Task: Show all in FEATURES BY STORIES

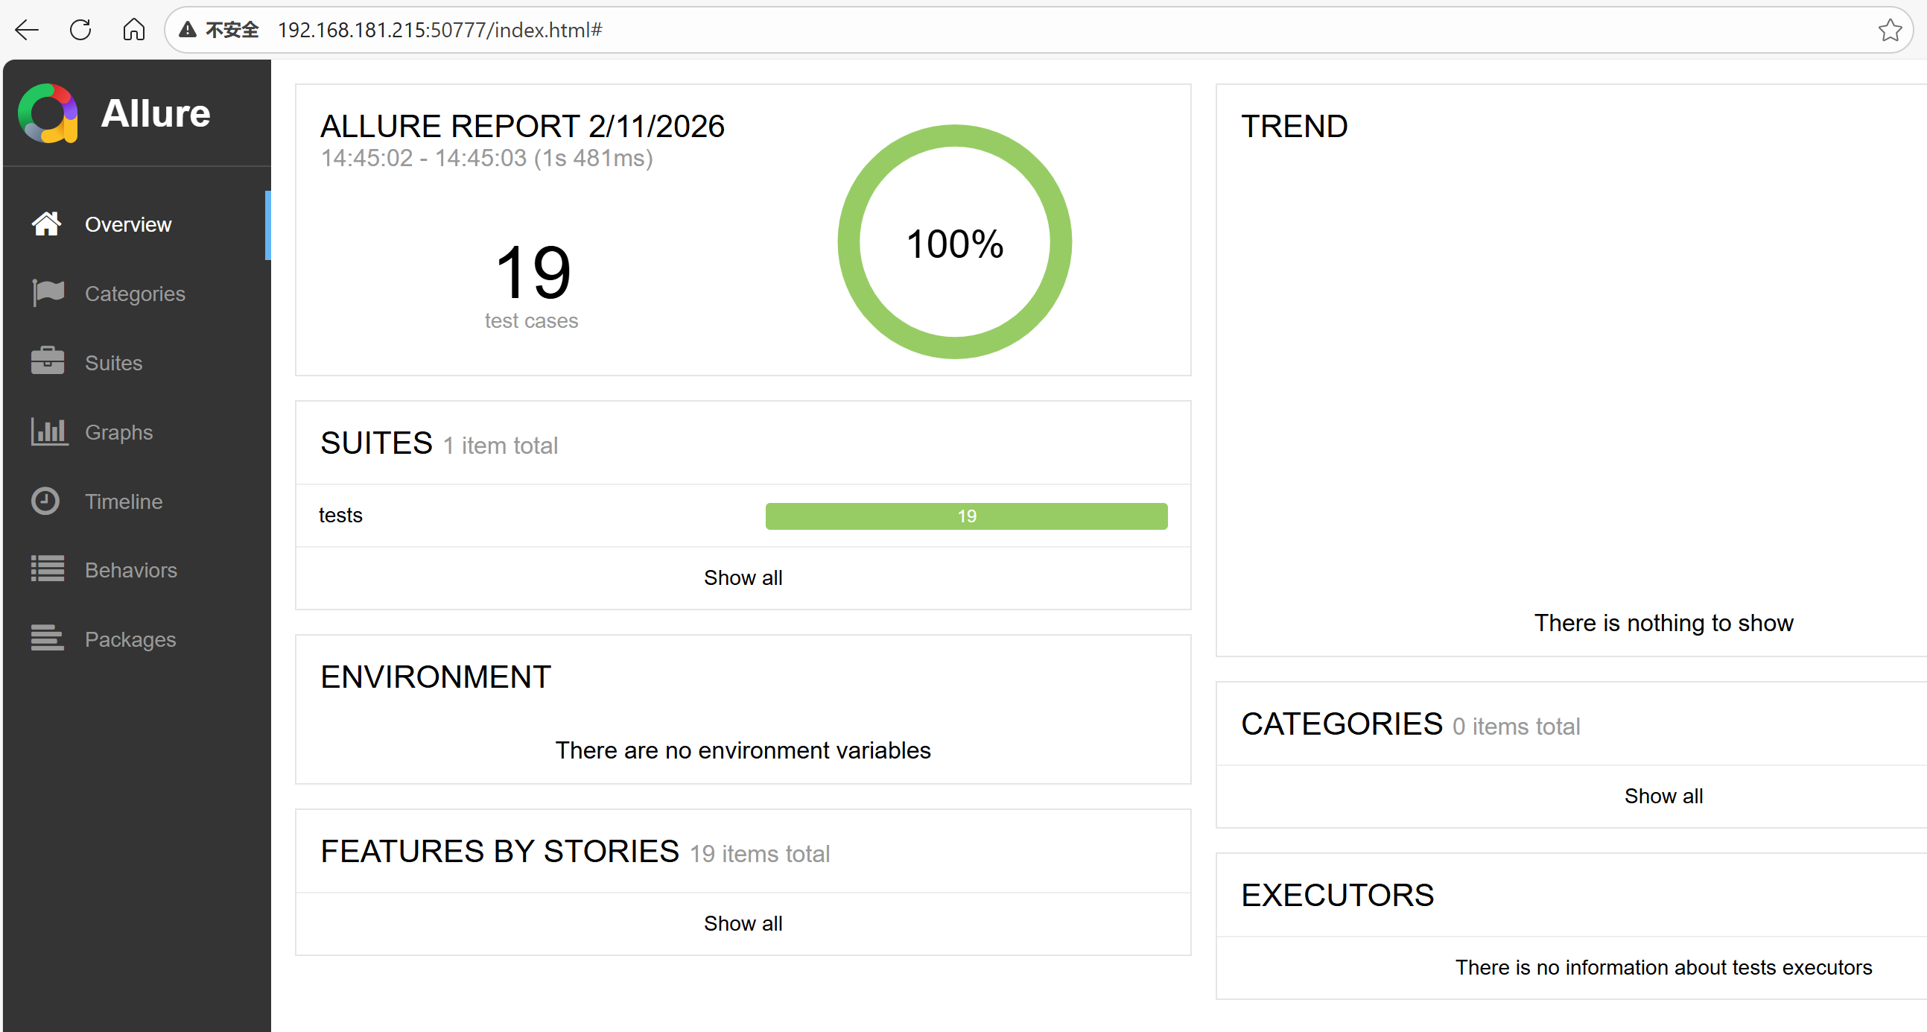Action: point(742,923)
